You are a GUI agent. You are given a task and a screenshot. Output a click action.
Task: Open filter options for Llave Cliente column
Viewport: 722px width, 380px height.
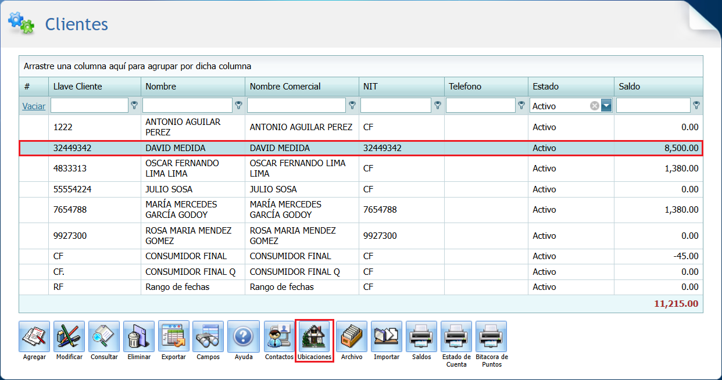(134, 106)
